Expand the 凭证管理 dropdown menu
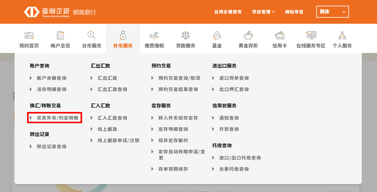377x192 pixels. click(263, 12)
